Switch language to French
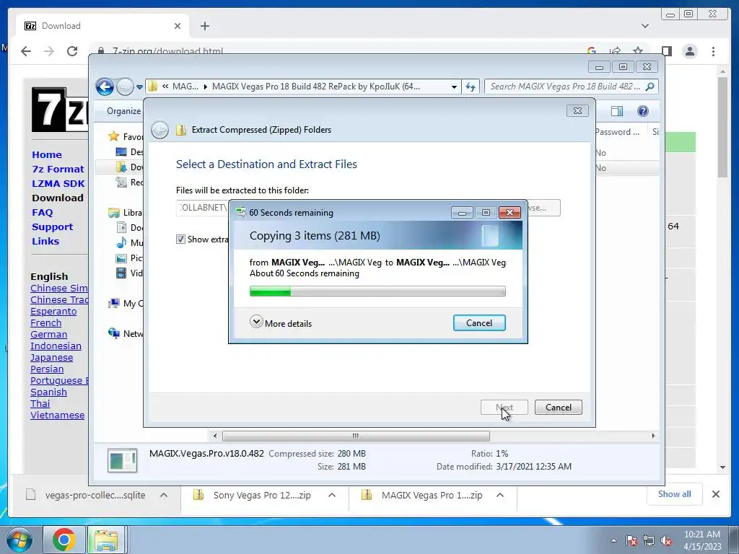Screen dimensions: 739x554 [45, 322]
